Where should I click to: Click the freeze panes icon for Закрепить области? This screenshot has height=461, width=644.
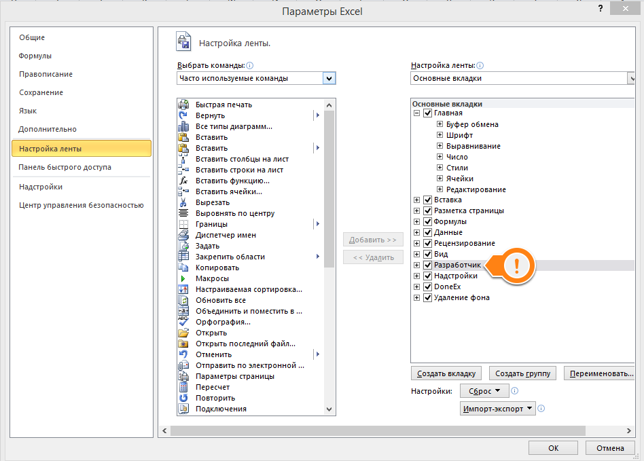click(183, 257)
